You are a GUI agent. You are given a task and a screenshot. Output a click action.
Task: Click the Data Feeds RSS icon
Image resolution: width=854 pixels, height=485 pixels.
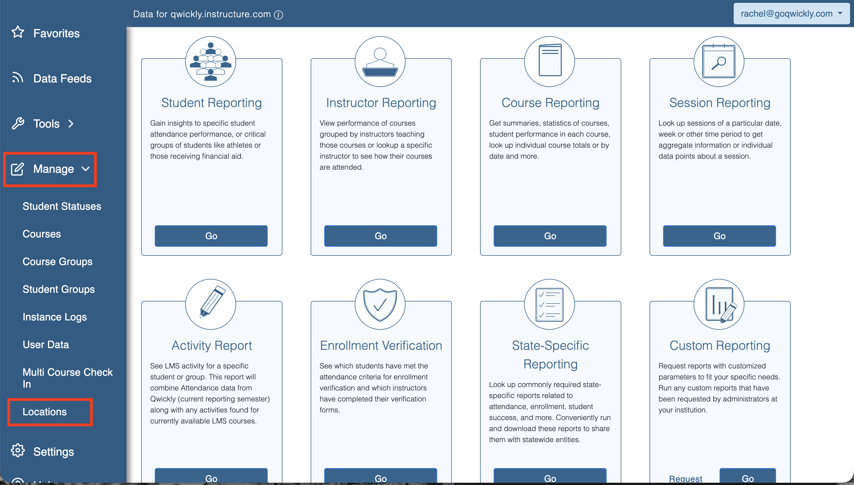[x=18, y=78]
